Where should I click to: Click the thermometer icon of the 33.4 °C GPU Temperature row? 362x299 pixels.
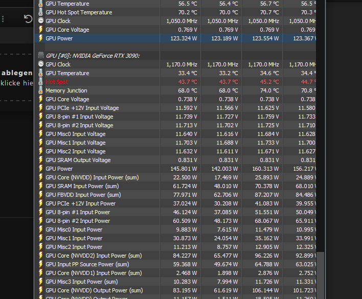(40, 73)
